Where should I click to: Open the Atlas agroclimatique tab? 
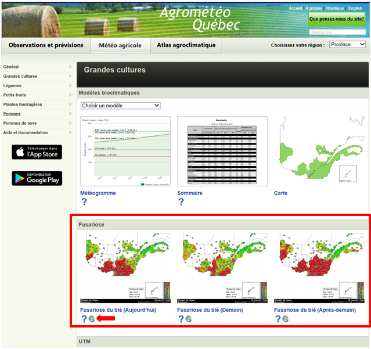tap(186, 45)
